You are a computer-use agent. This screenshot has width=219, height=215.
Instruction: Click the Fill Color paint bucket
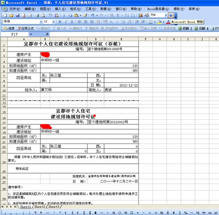159,22
